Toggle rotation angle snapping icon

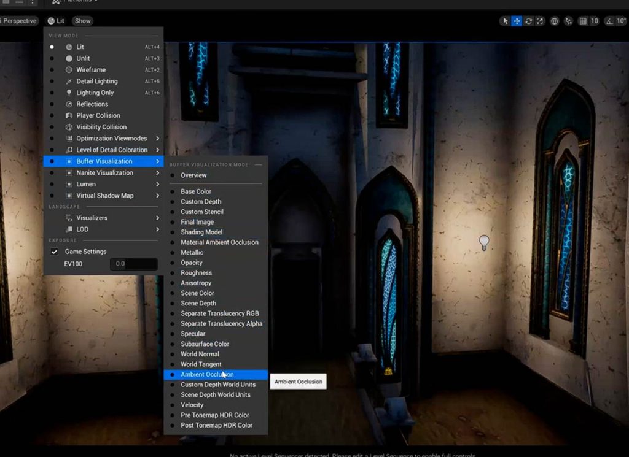[609, 21]
